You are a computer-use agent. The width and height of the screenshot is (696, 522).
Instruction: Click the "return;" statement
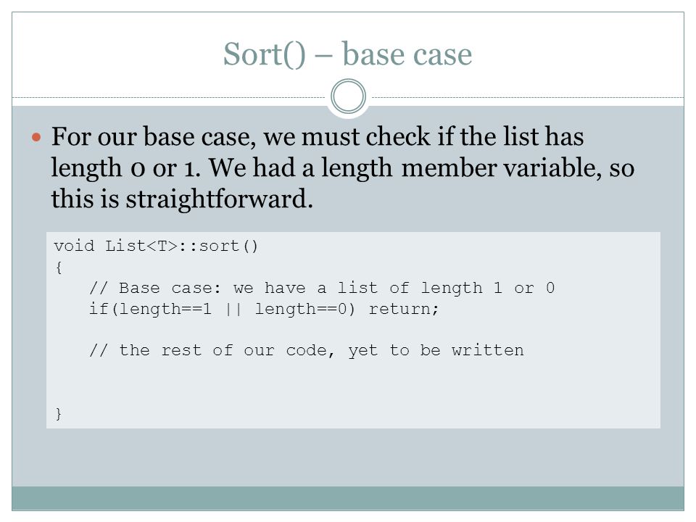404,309
